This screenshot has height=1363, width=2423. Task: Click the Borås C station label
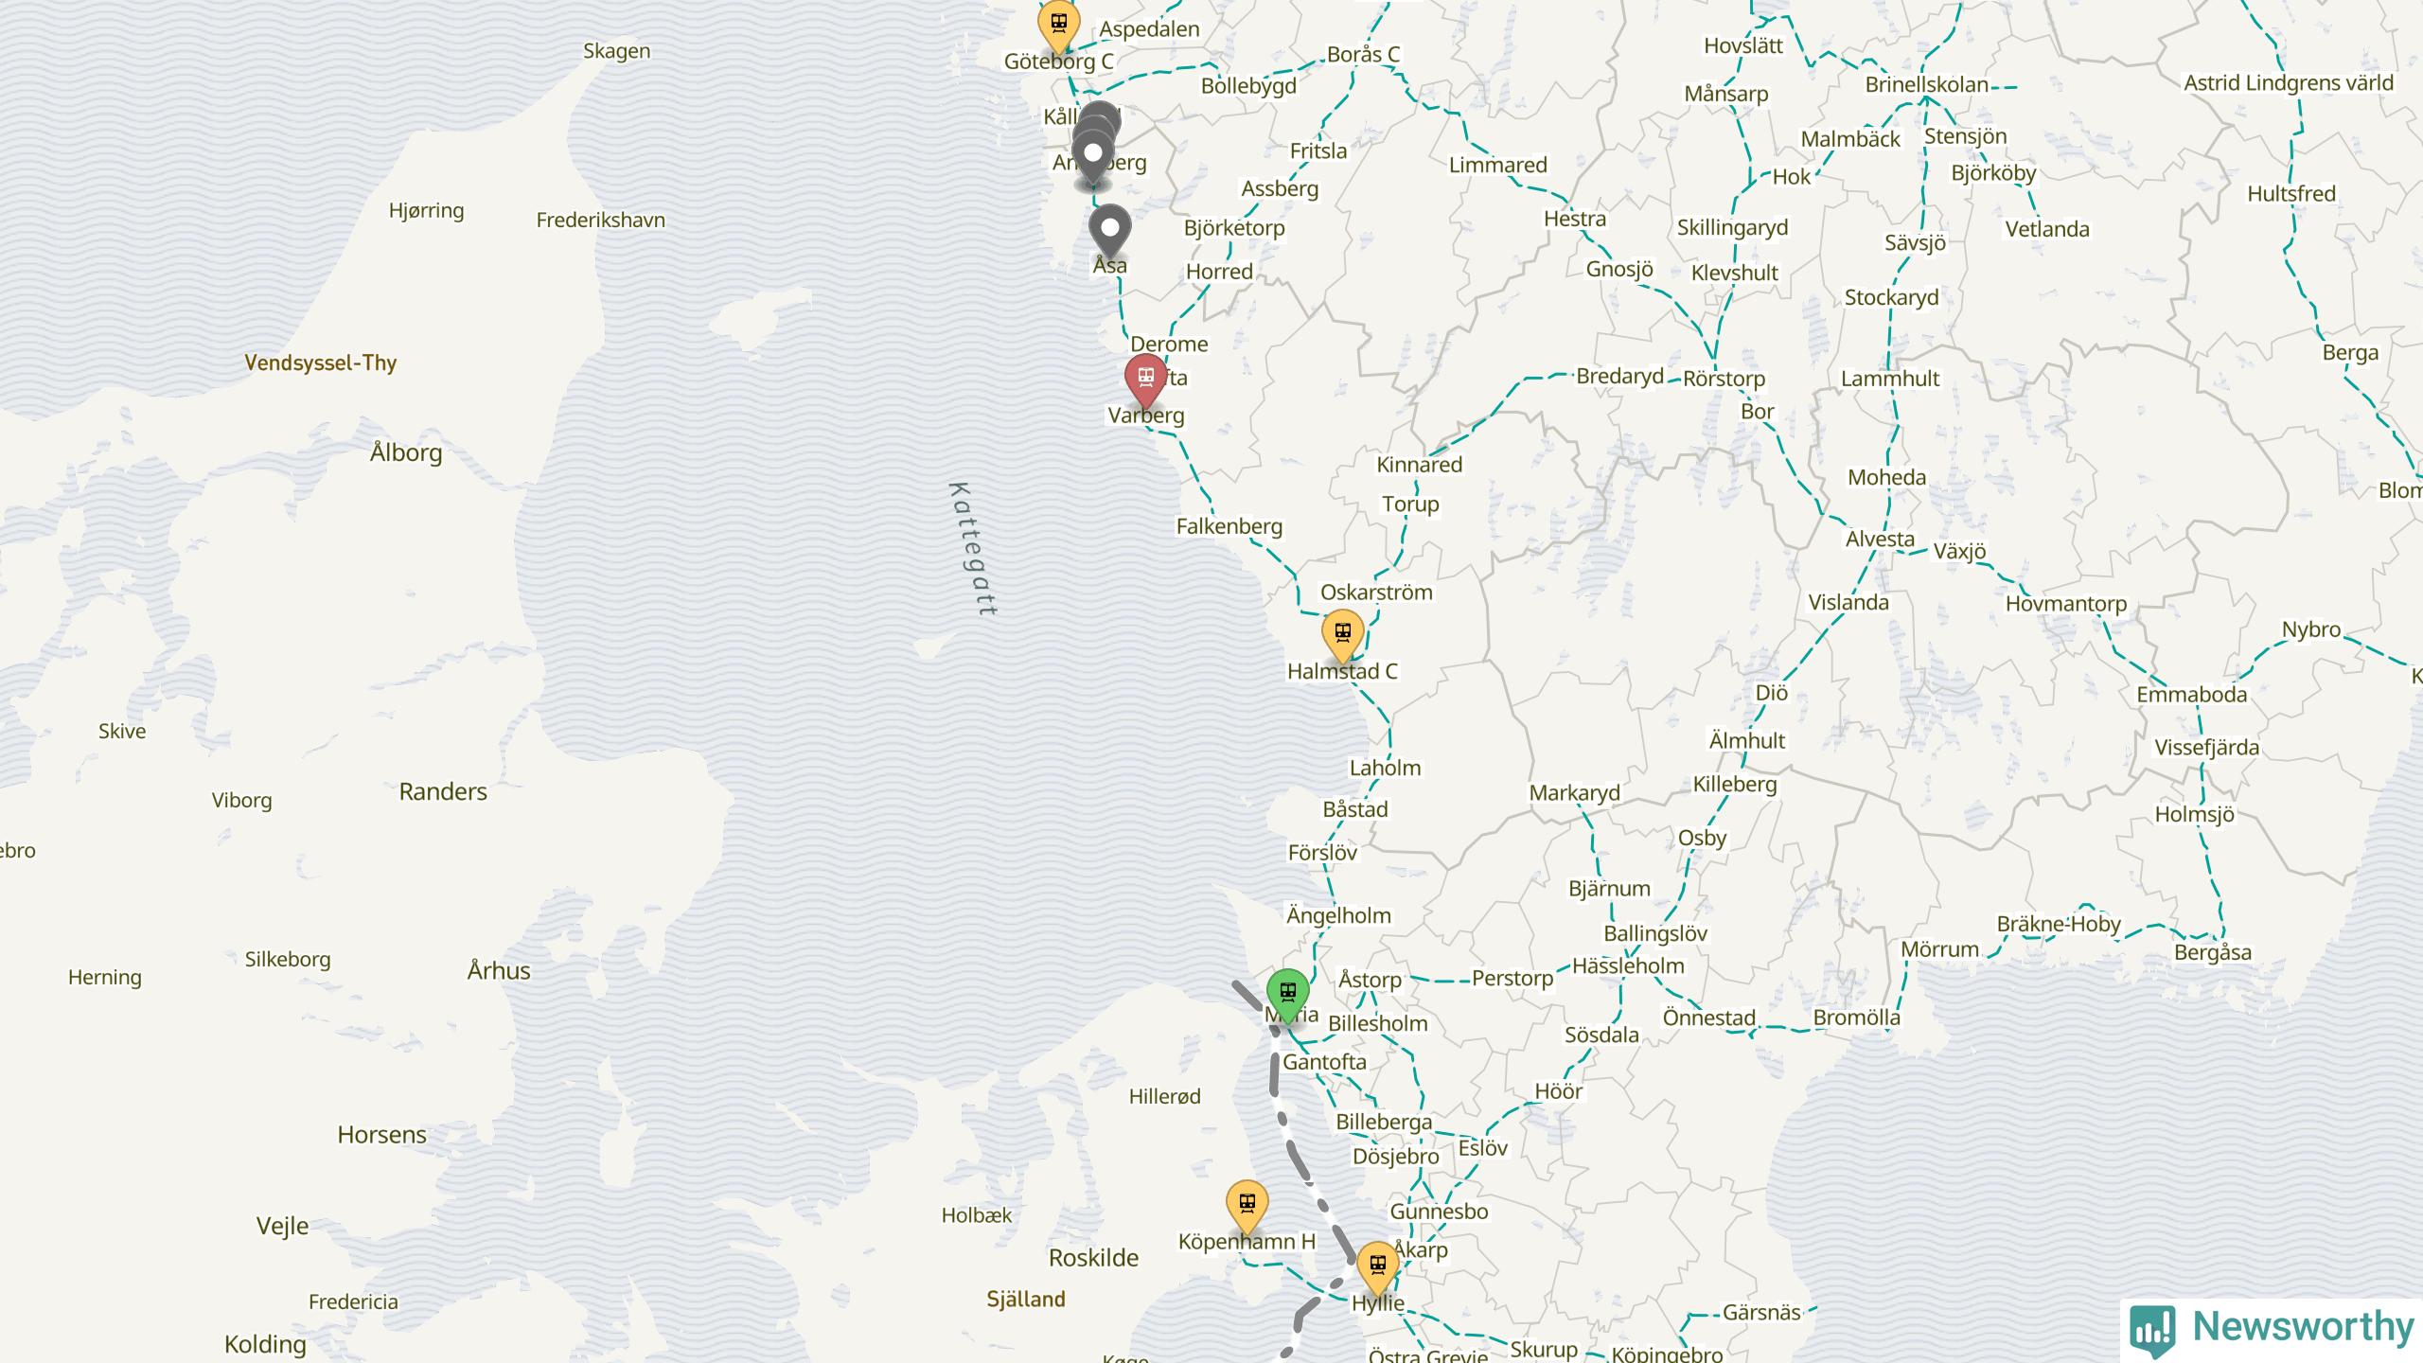click(1363, 55)
